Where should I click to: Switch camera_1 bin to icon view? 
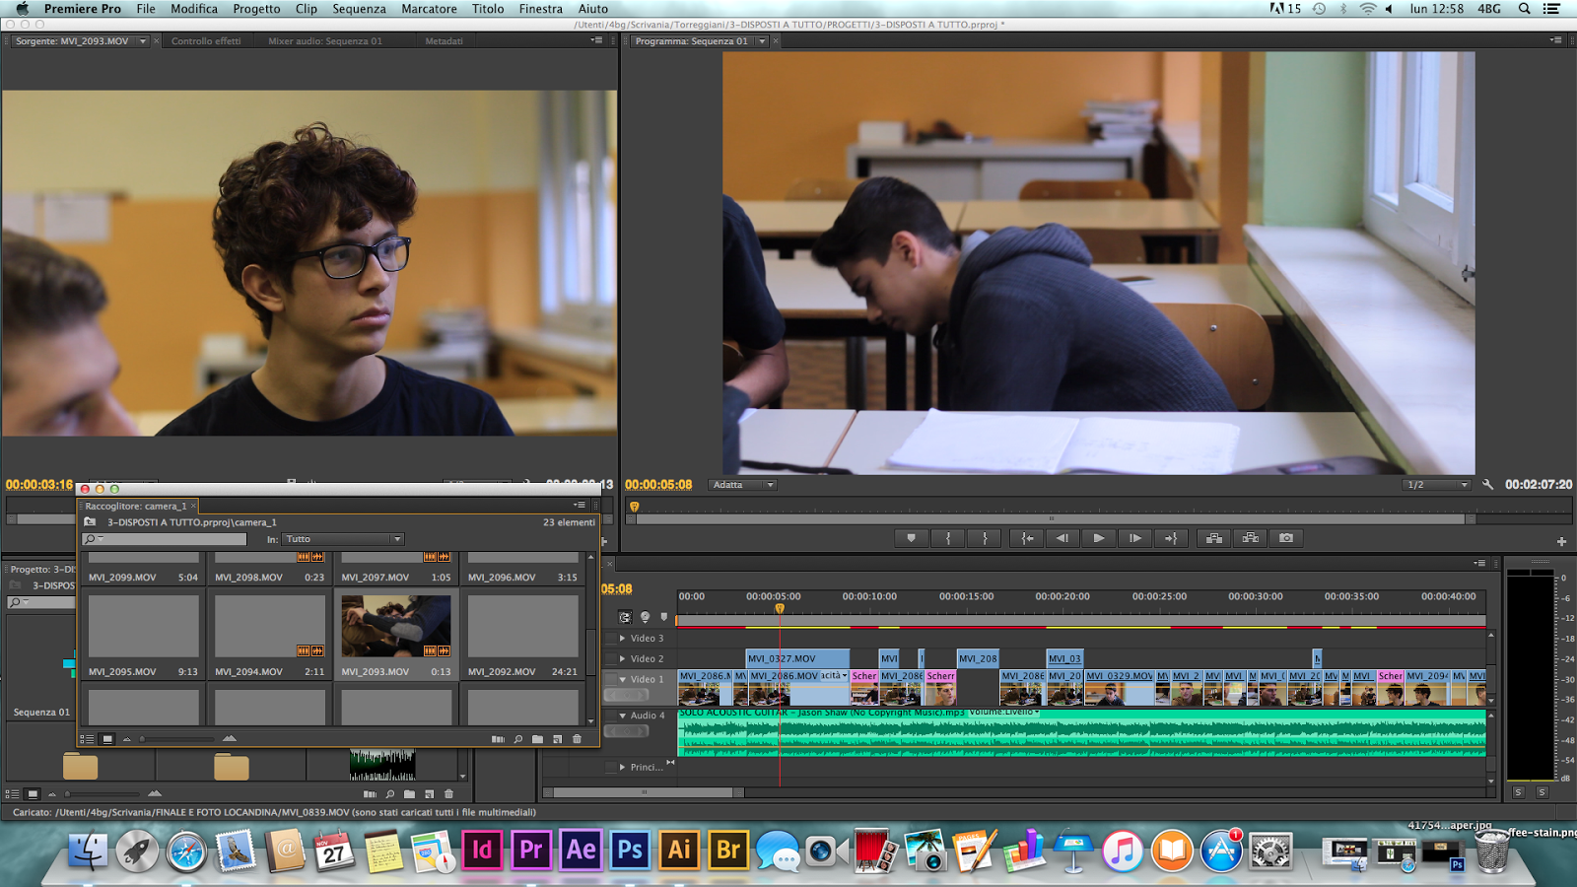107,739
